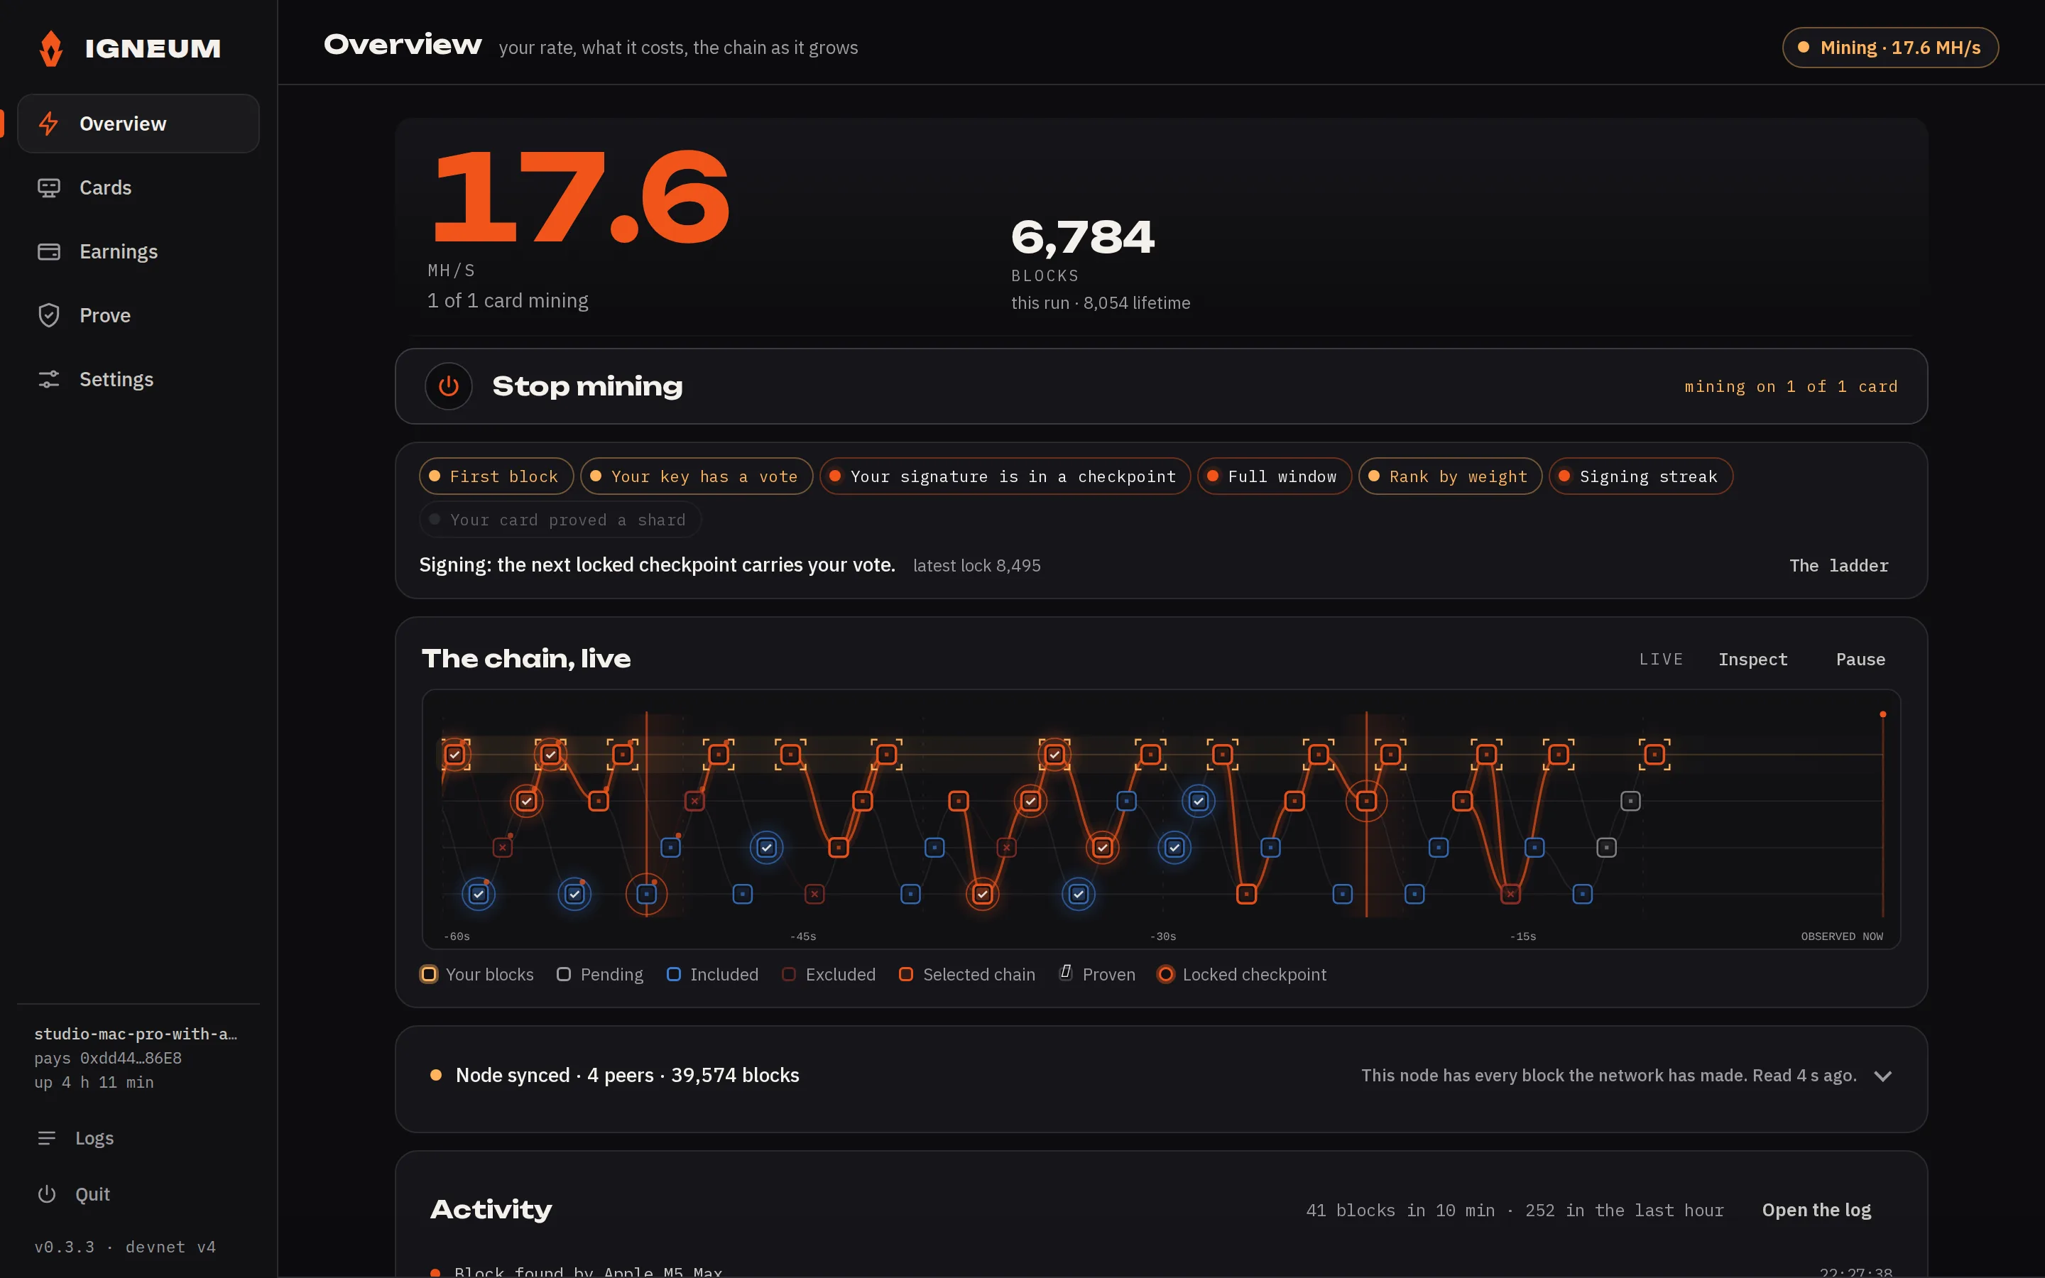The image size is (2045, 1278).
Task: Click the Pending legend square icon
Action: coord(564,975)
